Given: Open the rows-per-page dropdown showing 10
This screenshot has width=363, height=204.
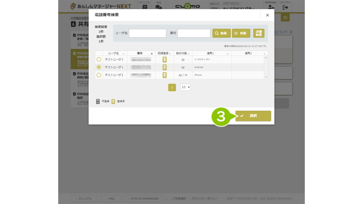Looking at the screenshot, I should pos(185,87).
